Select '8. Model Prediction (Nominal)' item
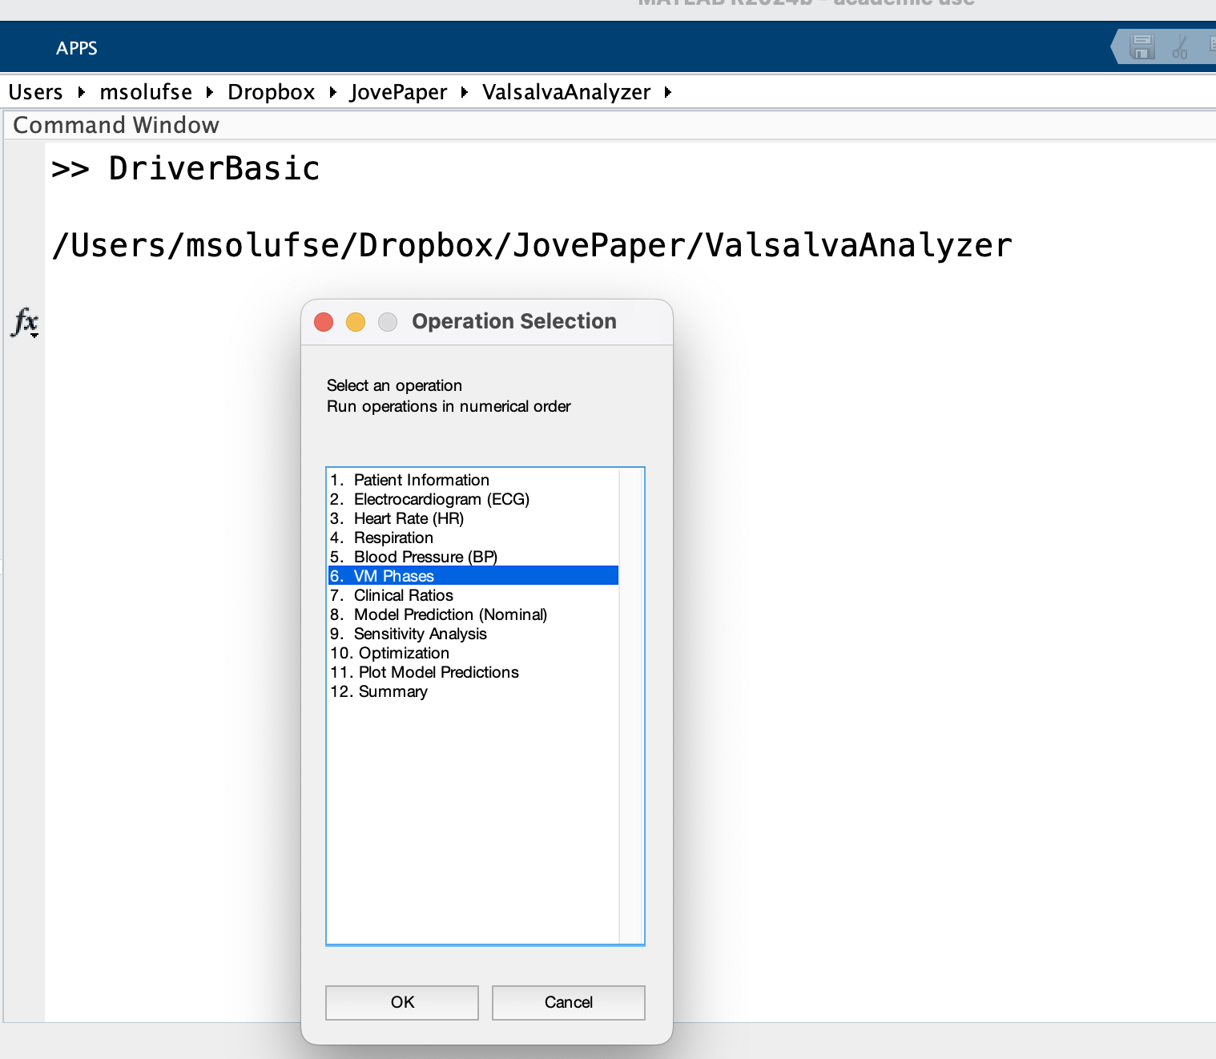Viewport: 1216px width, 1059px height. [473, 614]
